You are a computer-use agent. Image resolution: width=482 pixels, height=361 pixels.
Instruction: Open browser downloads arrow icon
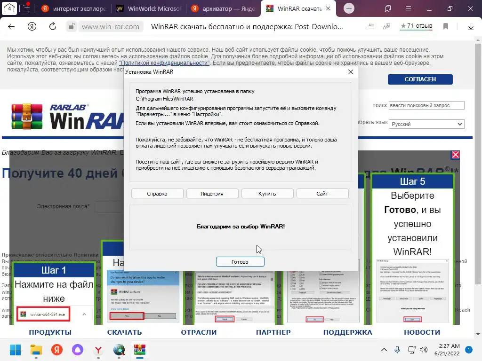[x=471, y=27]
